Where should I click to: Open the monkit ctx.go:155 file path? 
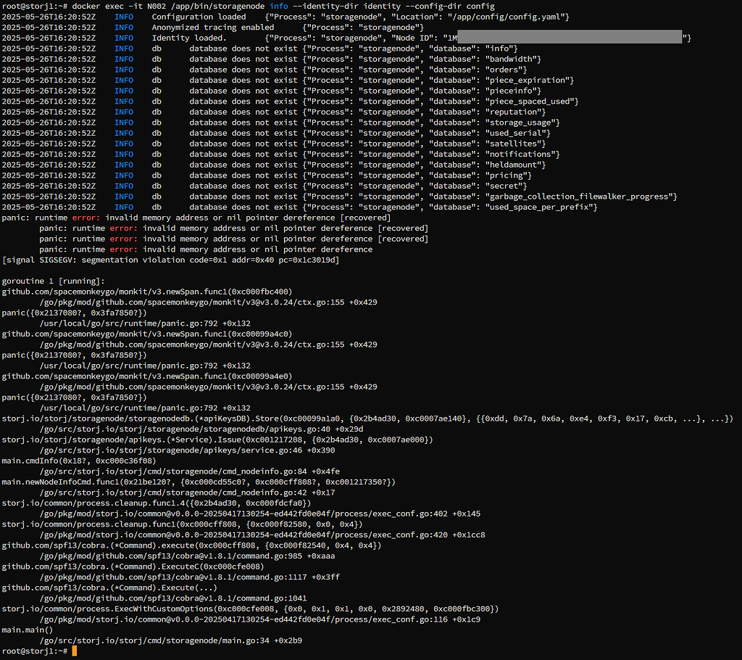pyautogui.click(x=181, y=302)
